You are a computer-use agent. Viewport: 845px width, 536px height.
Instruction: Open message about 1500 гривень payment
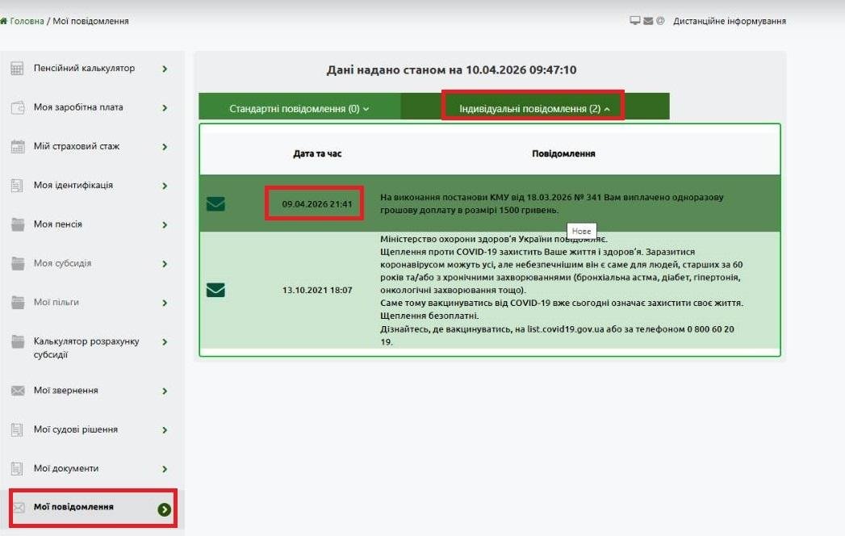(551, 203)
